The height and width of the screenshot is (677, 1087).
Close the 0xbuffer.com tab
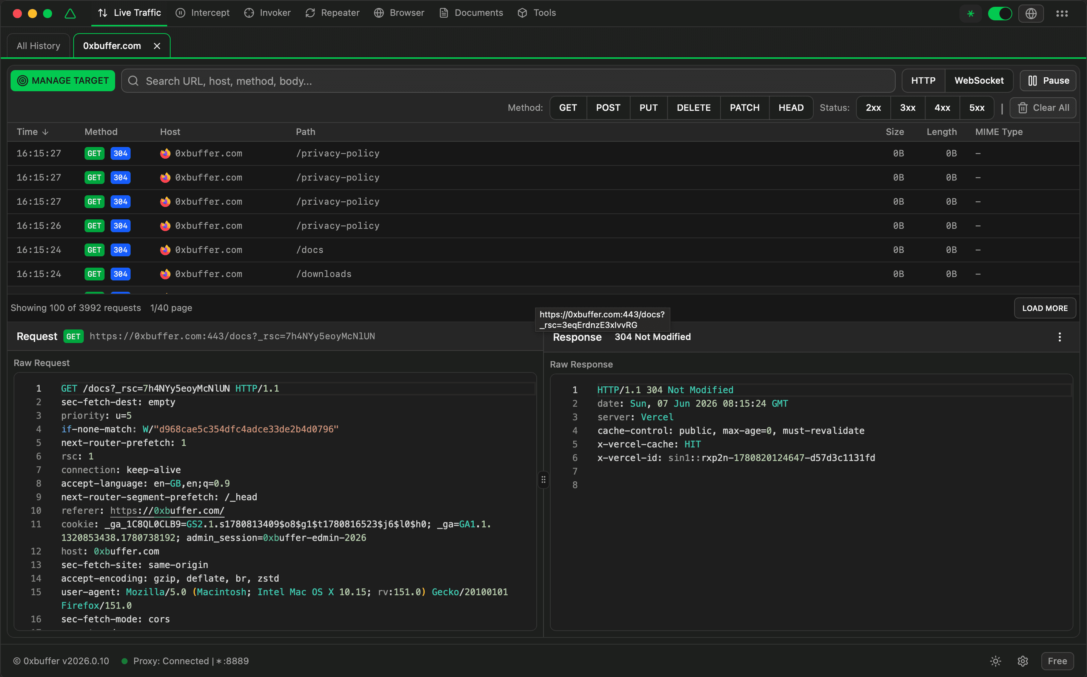coord(157,46)
